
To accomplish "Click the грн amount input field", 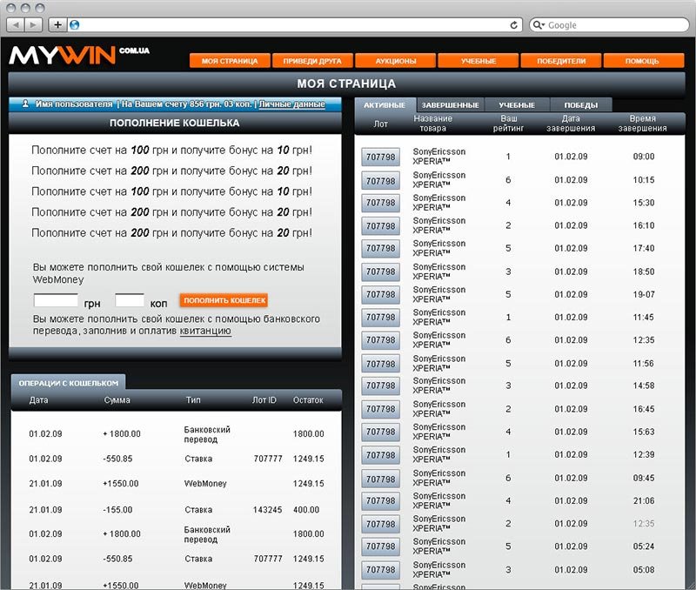I will 56,300.
